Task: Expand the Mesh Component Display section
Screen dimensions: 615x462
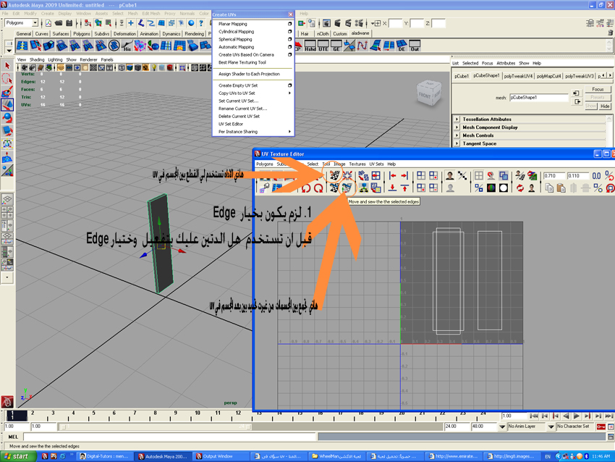Action: click(x=457, y=127)
